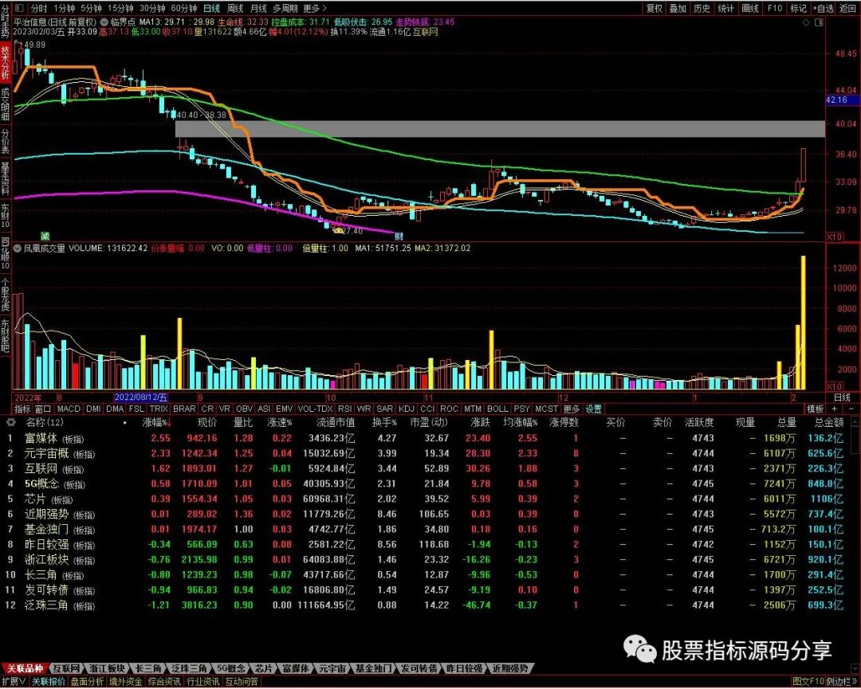Open the 基本资料 sidebar tab
The width and height of the screenshot is (861, 689).
click(x=5, y=178)
